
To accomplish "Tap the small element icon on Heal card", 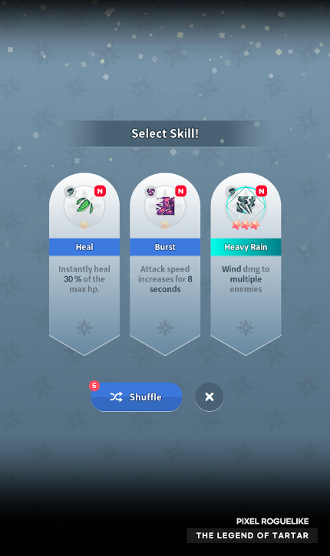I will click(70, 192).
